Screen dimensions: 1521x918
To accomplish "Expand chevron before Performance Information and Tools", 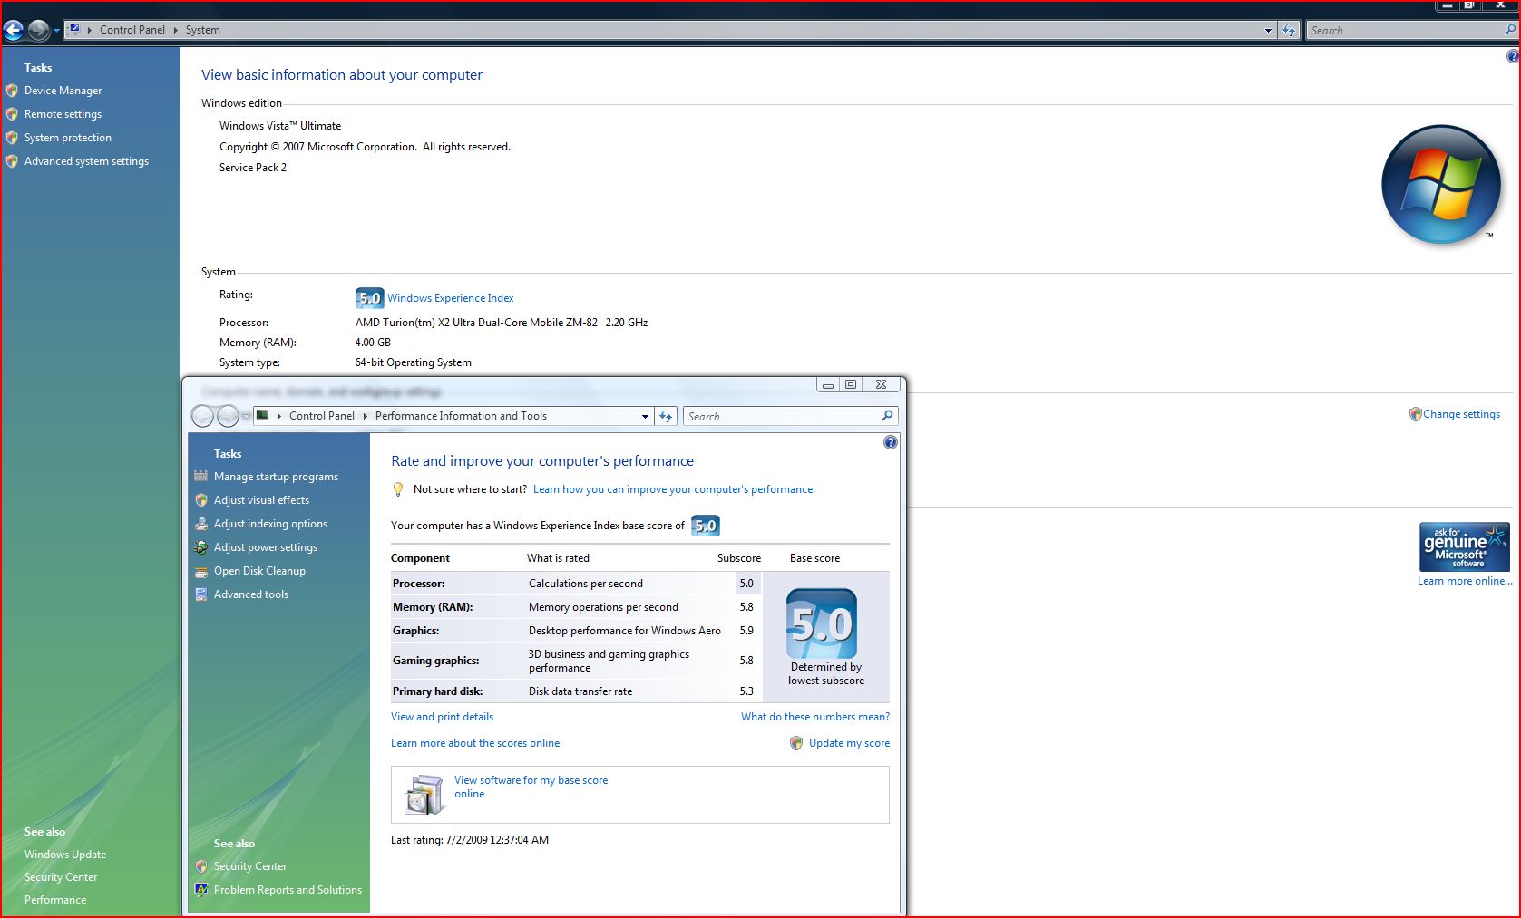I will click(x=365, y=416).
